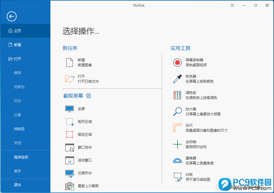Screen dimensions: 274x193
Task: Open the 量角器 protractor icon
Action: 177,161
